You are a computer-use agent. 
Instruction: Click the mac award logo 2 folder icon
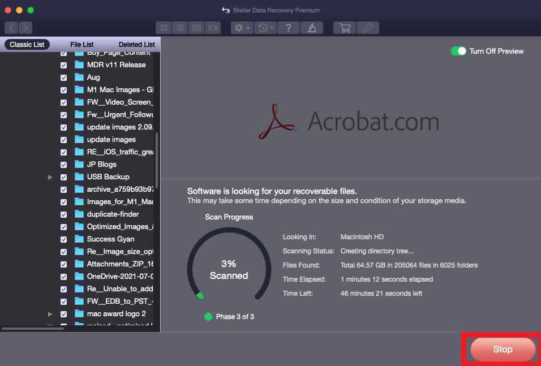[79, 313]
